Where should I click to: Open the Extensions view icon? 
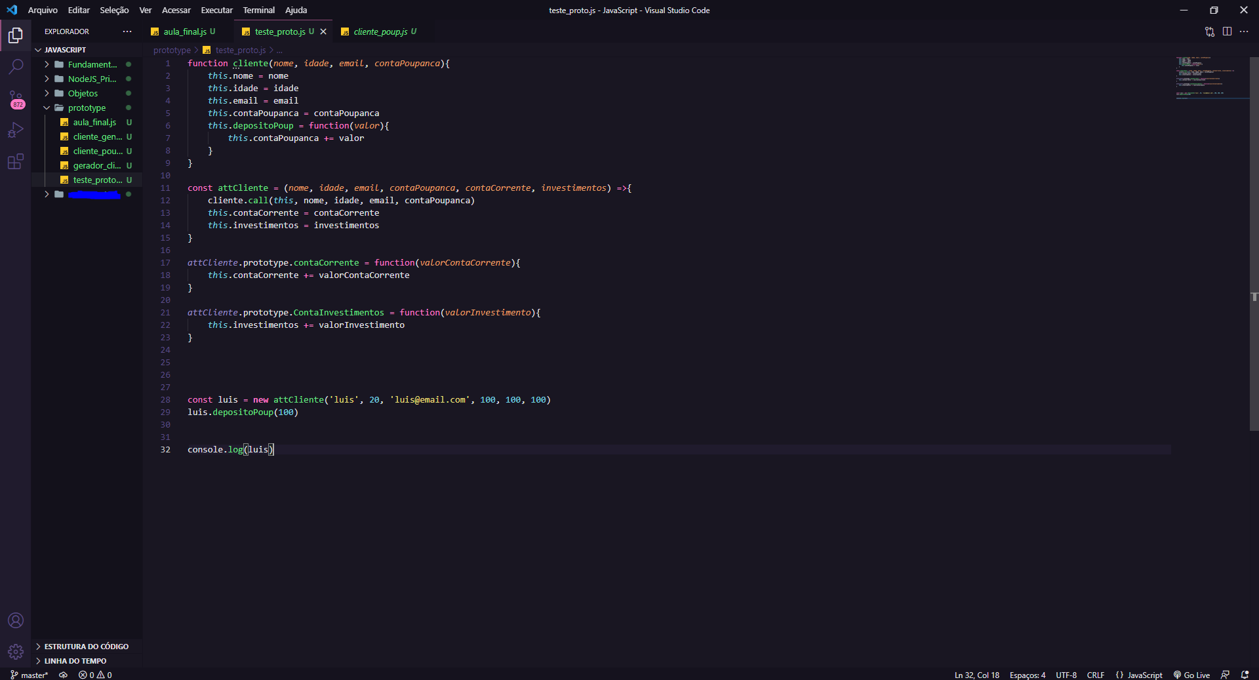(16, 161)
